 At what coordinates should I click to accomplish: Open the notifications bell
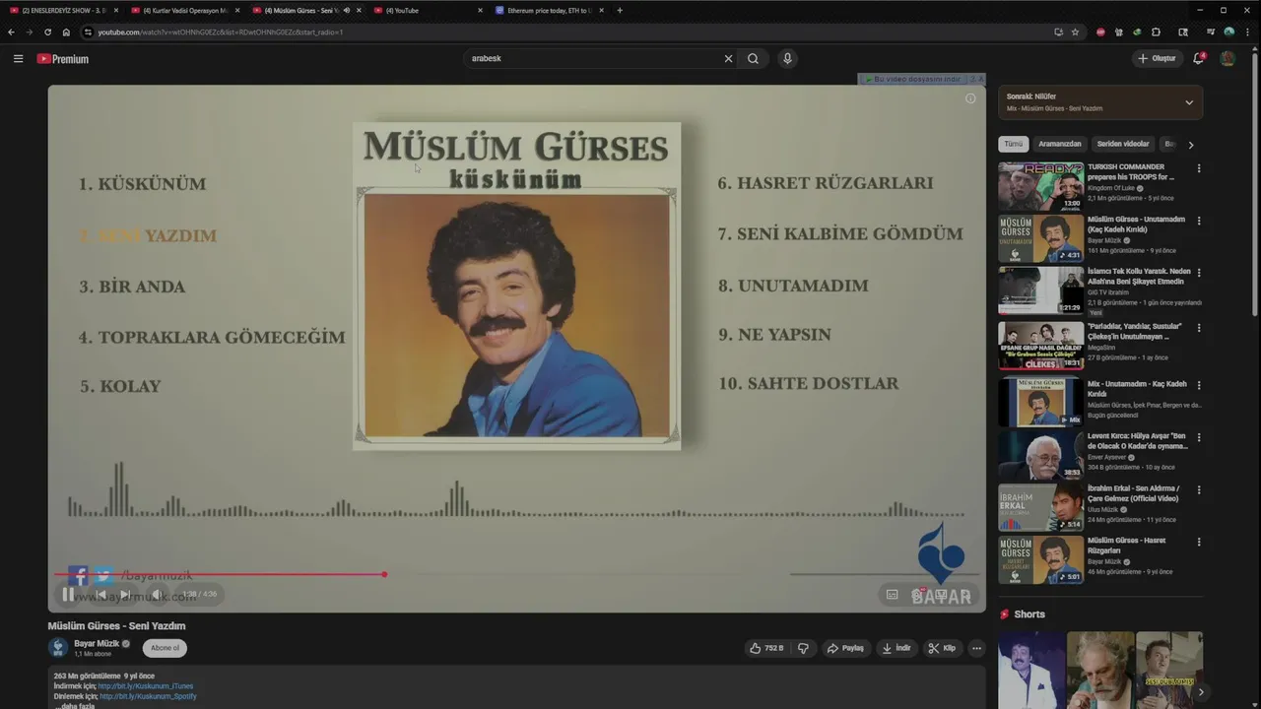point(1199,58)
